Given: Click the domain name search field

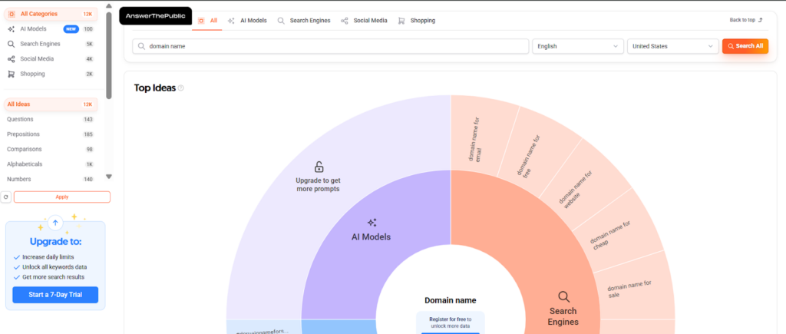Looking at the screenshot, I should pyautogui.click(x=330, y=46).
